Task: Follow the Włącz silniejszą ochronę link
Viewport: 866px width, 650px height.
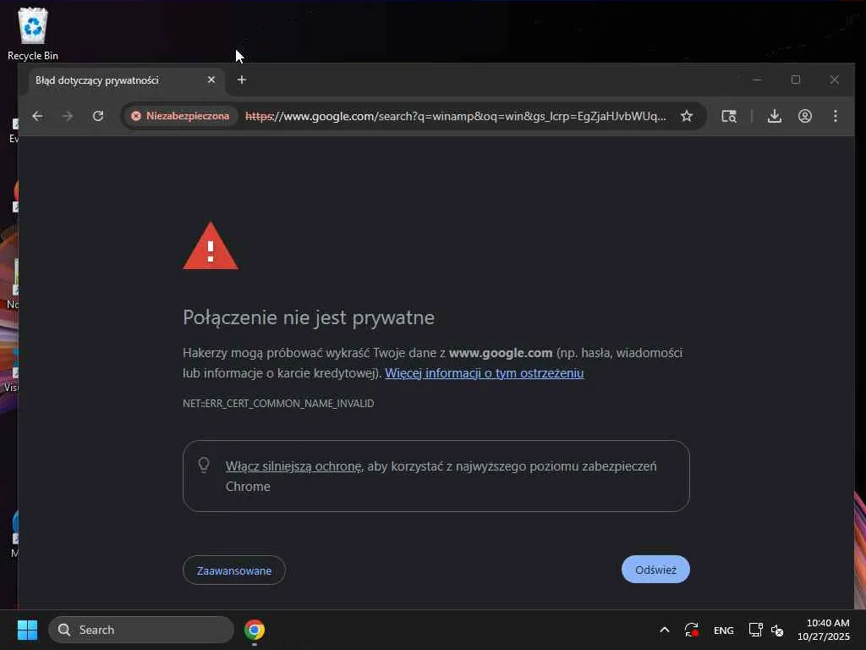Action: 293,466
